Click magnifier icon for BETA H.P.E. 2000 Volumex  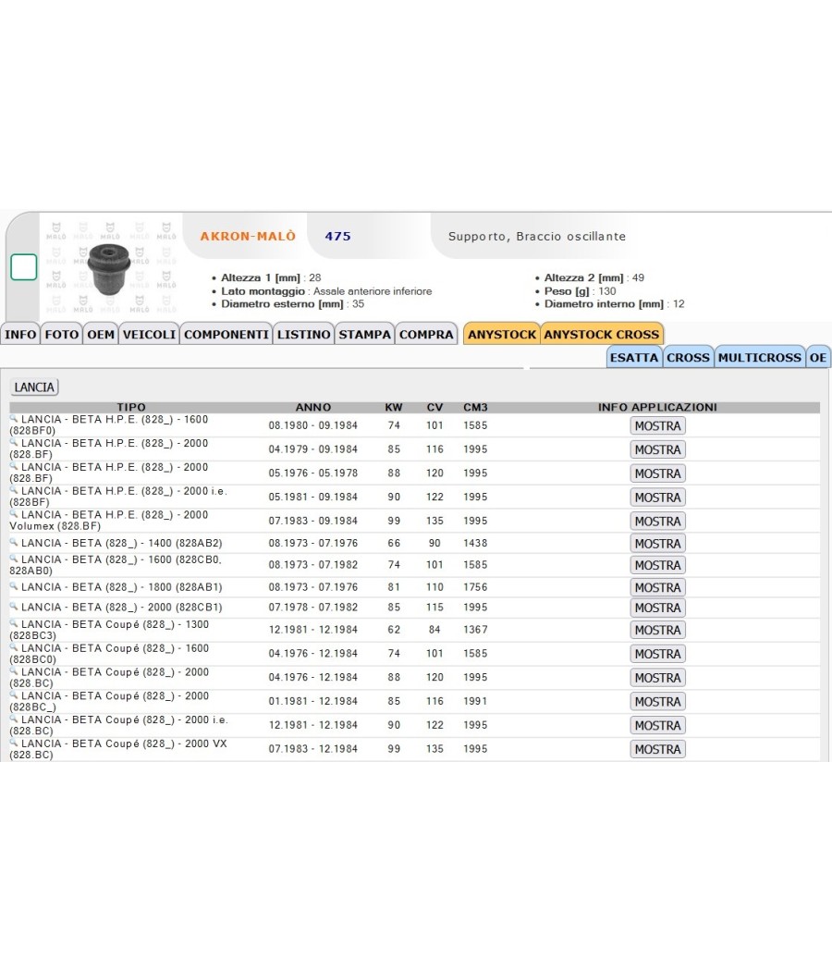pos(14,514)
